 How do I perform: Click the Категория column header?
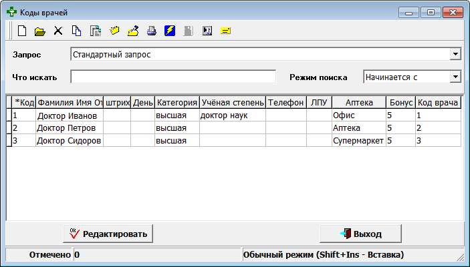point(177,103)
